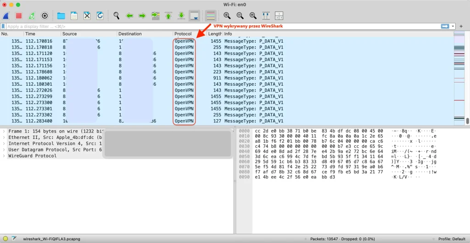Image resolution: width=470 pixels, height=243 pixels.
Task: Click the pane layout icon on the toolbar
Action: point(279,16)
